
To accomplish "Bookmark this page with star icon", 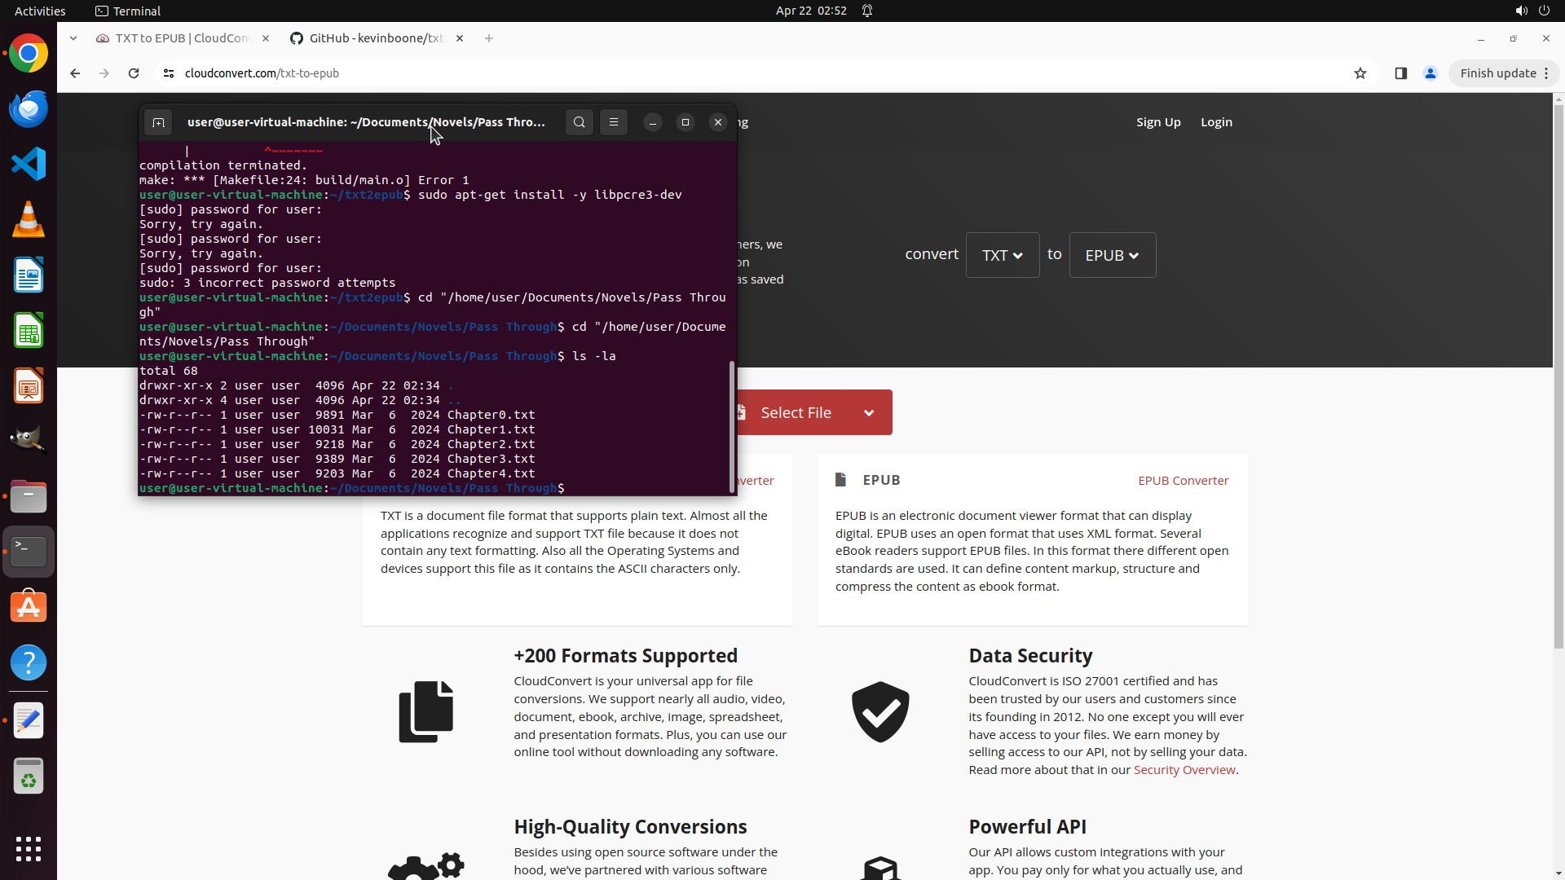I will [1360, 73].
